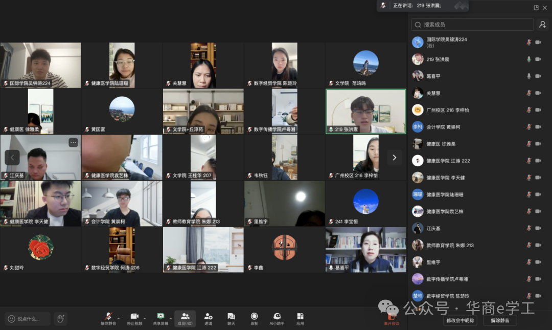Go to next page of video tiles
This screenshot has height=330, width=552.
(x=394, y=158)
